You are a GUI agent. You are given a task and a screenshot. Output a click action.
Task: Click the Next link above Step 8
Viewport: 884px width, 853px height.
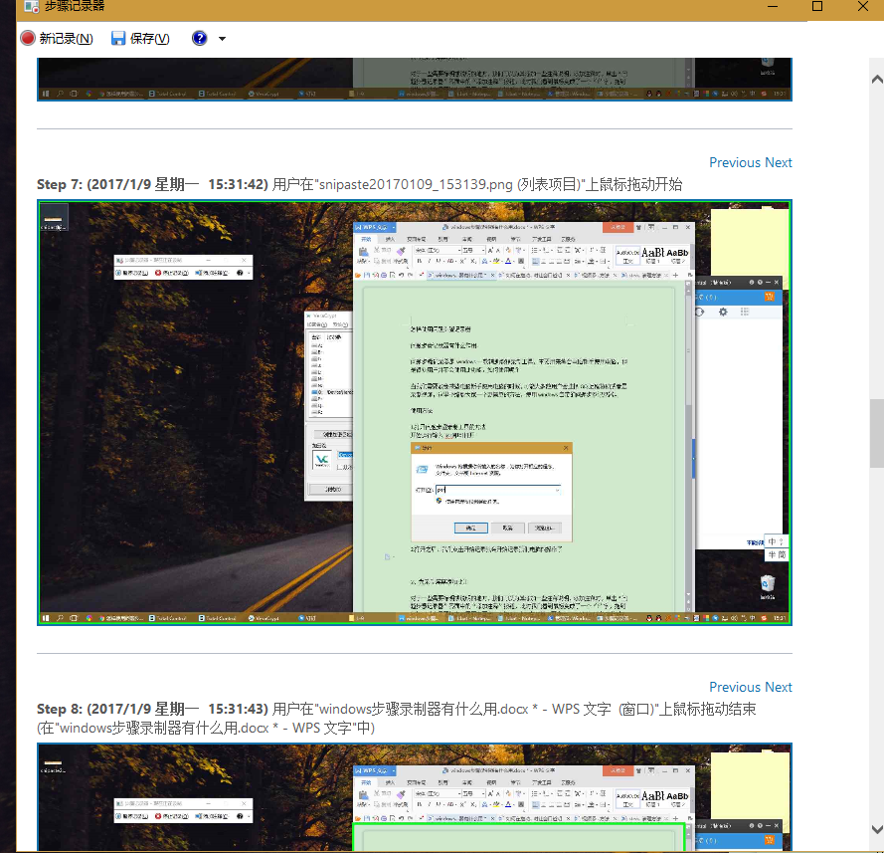pyautogui.click(x=779, y=687)
